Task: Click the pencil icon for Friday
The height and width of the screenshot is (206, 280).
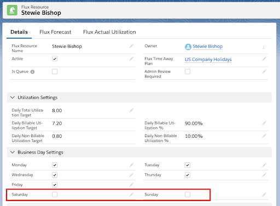Action: [x=131, y=185]
